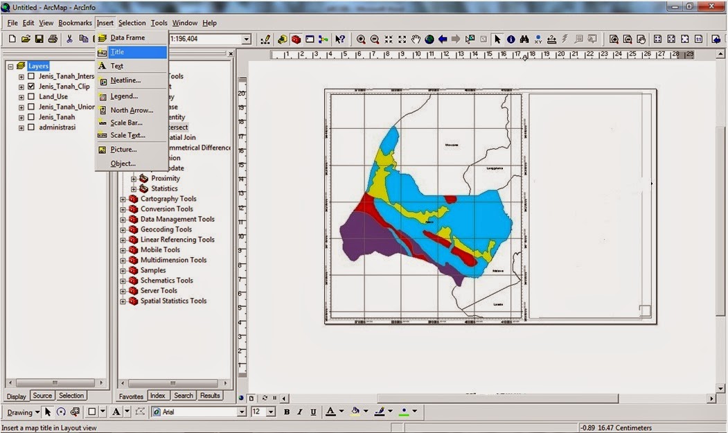Select the Find tool with binoculars icon
This screenshot has width=728, height=433.
(525, 39)
